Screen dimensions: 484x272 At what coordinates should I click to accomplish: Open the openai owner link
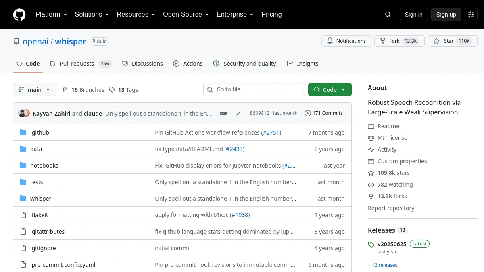[x=35, y=42]
